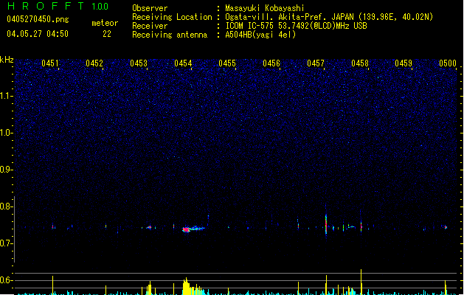Click the 0500 time marker
This screenshot has width=464, height=295.
[x=448, y=63]
